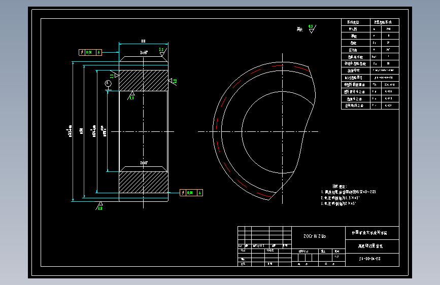This screenshot has height=285, width=440.
Task: Click the roughness symbol on the bore under upper hatch
Action: (x=131, y=96)
